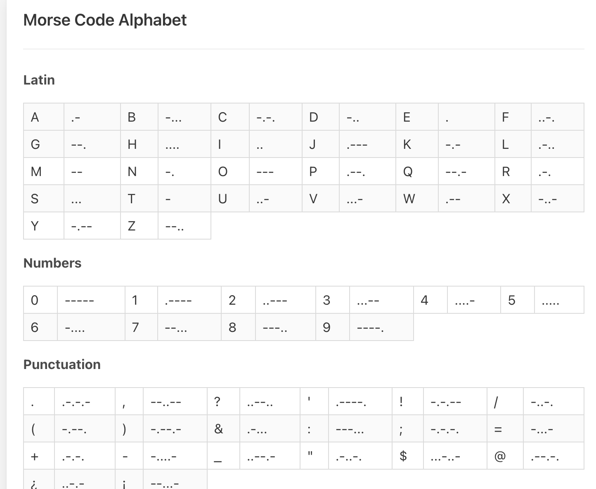Select the letter X cell

point(513,199)
